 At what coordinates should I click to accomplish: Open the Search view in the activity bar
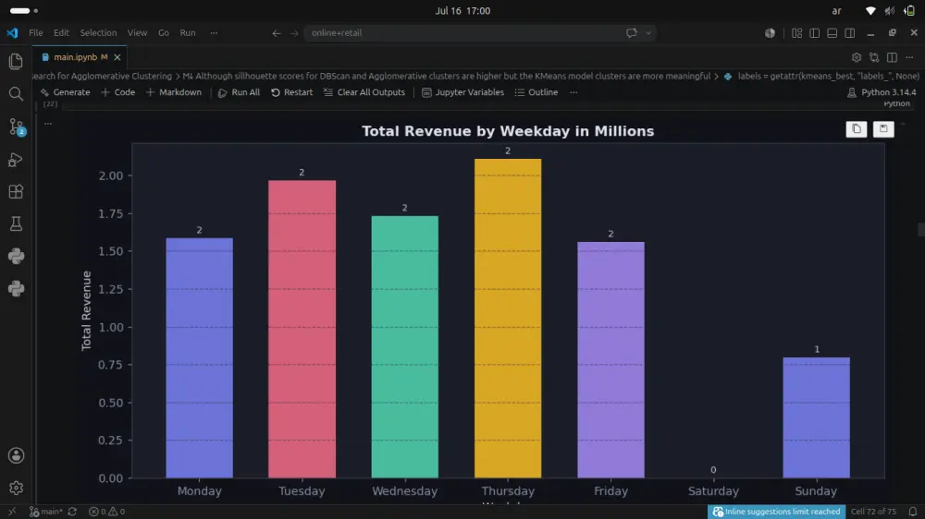[16, 93]
